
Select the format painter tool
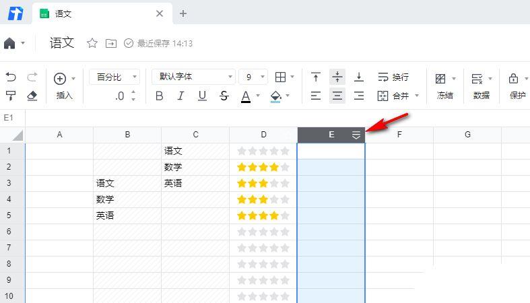pyautogui.click(x=11, y=96)
